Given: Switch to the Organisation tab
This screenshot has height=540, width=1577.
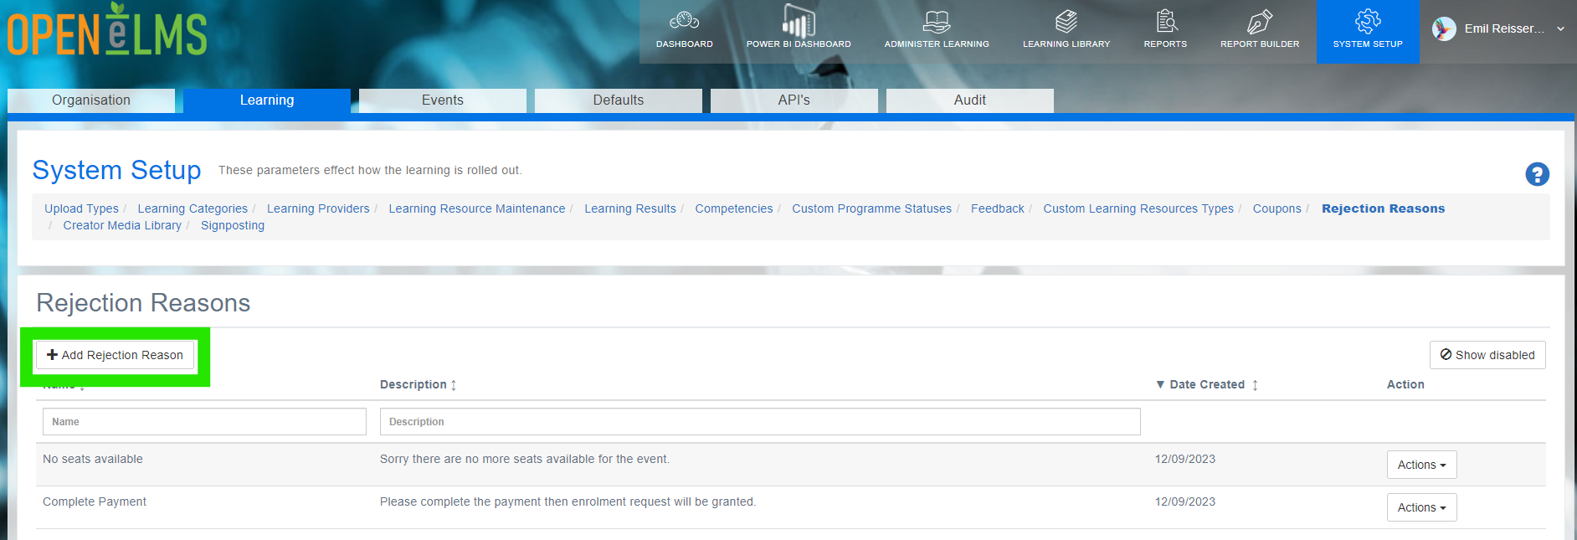Looking at the screenshot, I should coord(91,100).
